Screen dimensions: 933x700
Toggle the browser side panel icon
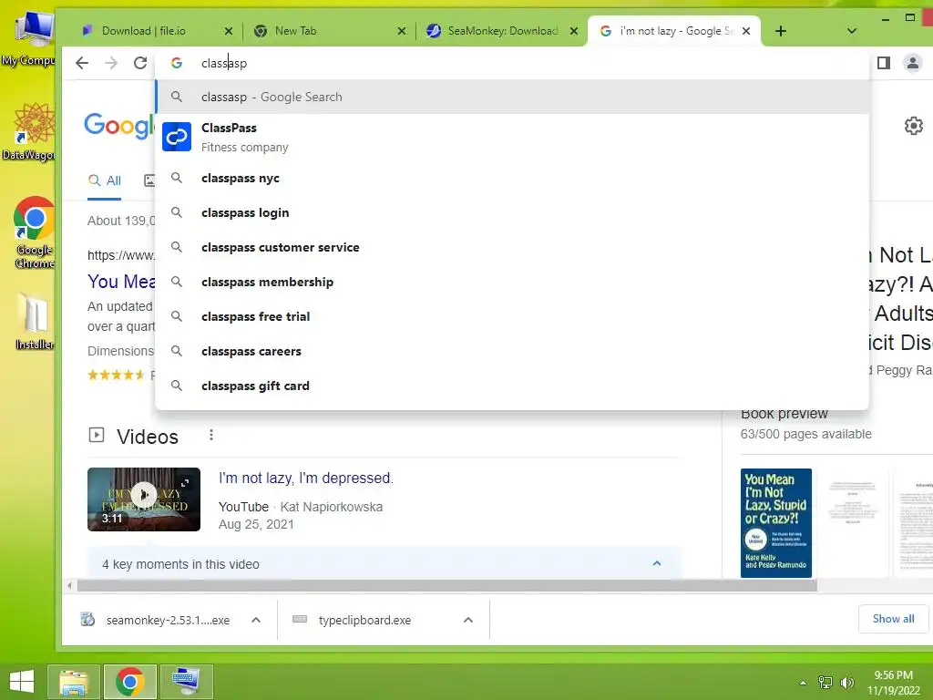click(884, 63)
